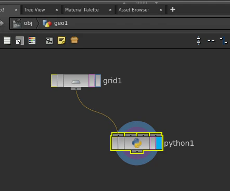
Task: Toggle template flag on python1 node
Action: click(152, 143)
